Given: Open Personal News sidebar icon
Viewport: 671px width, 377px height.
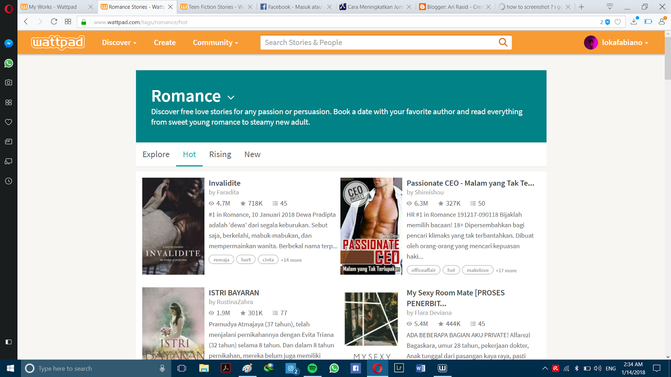Looking at the screenshot, I should [8, 142].
